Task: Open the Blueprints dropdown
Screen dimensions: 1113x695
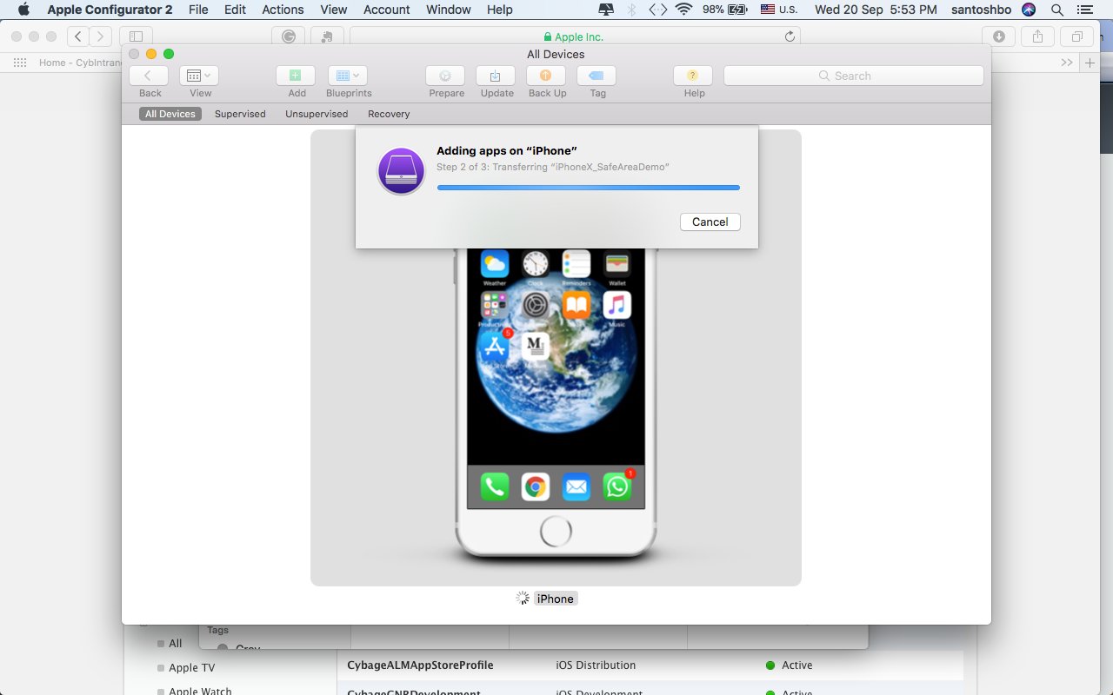Action: pos(348,76)
